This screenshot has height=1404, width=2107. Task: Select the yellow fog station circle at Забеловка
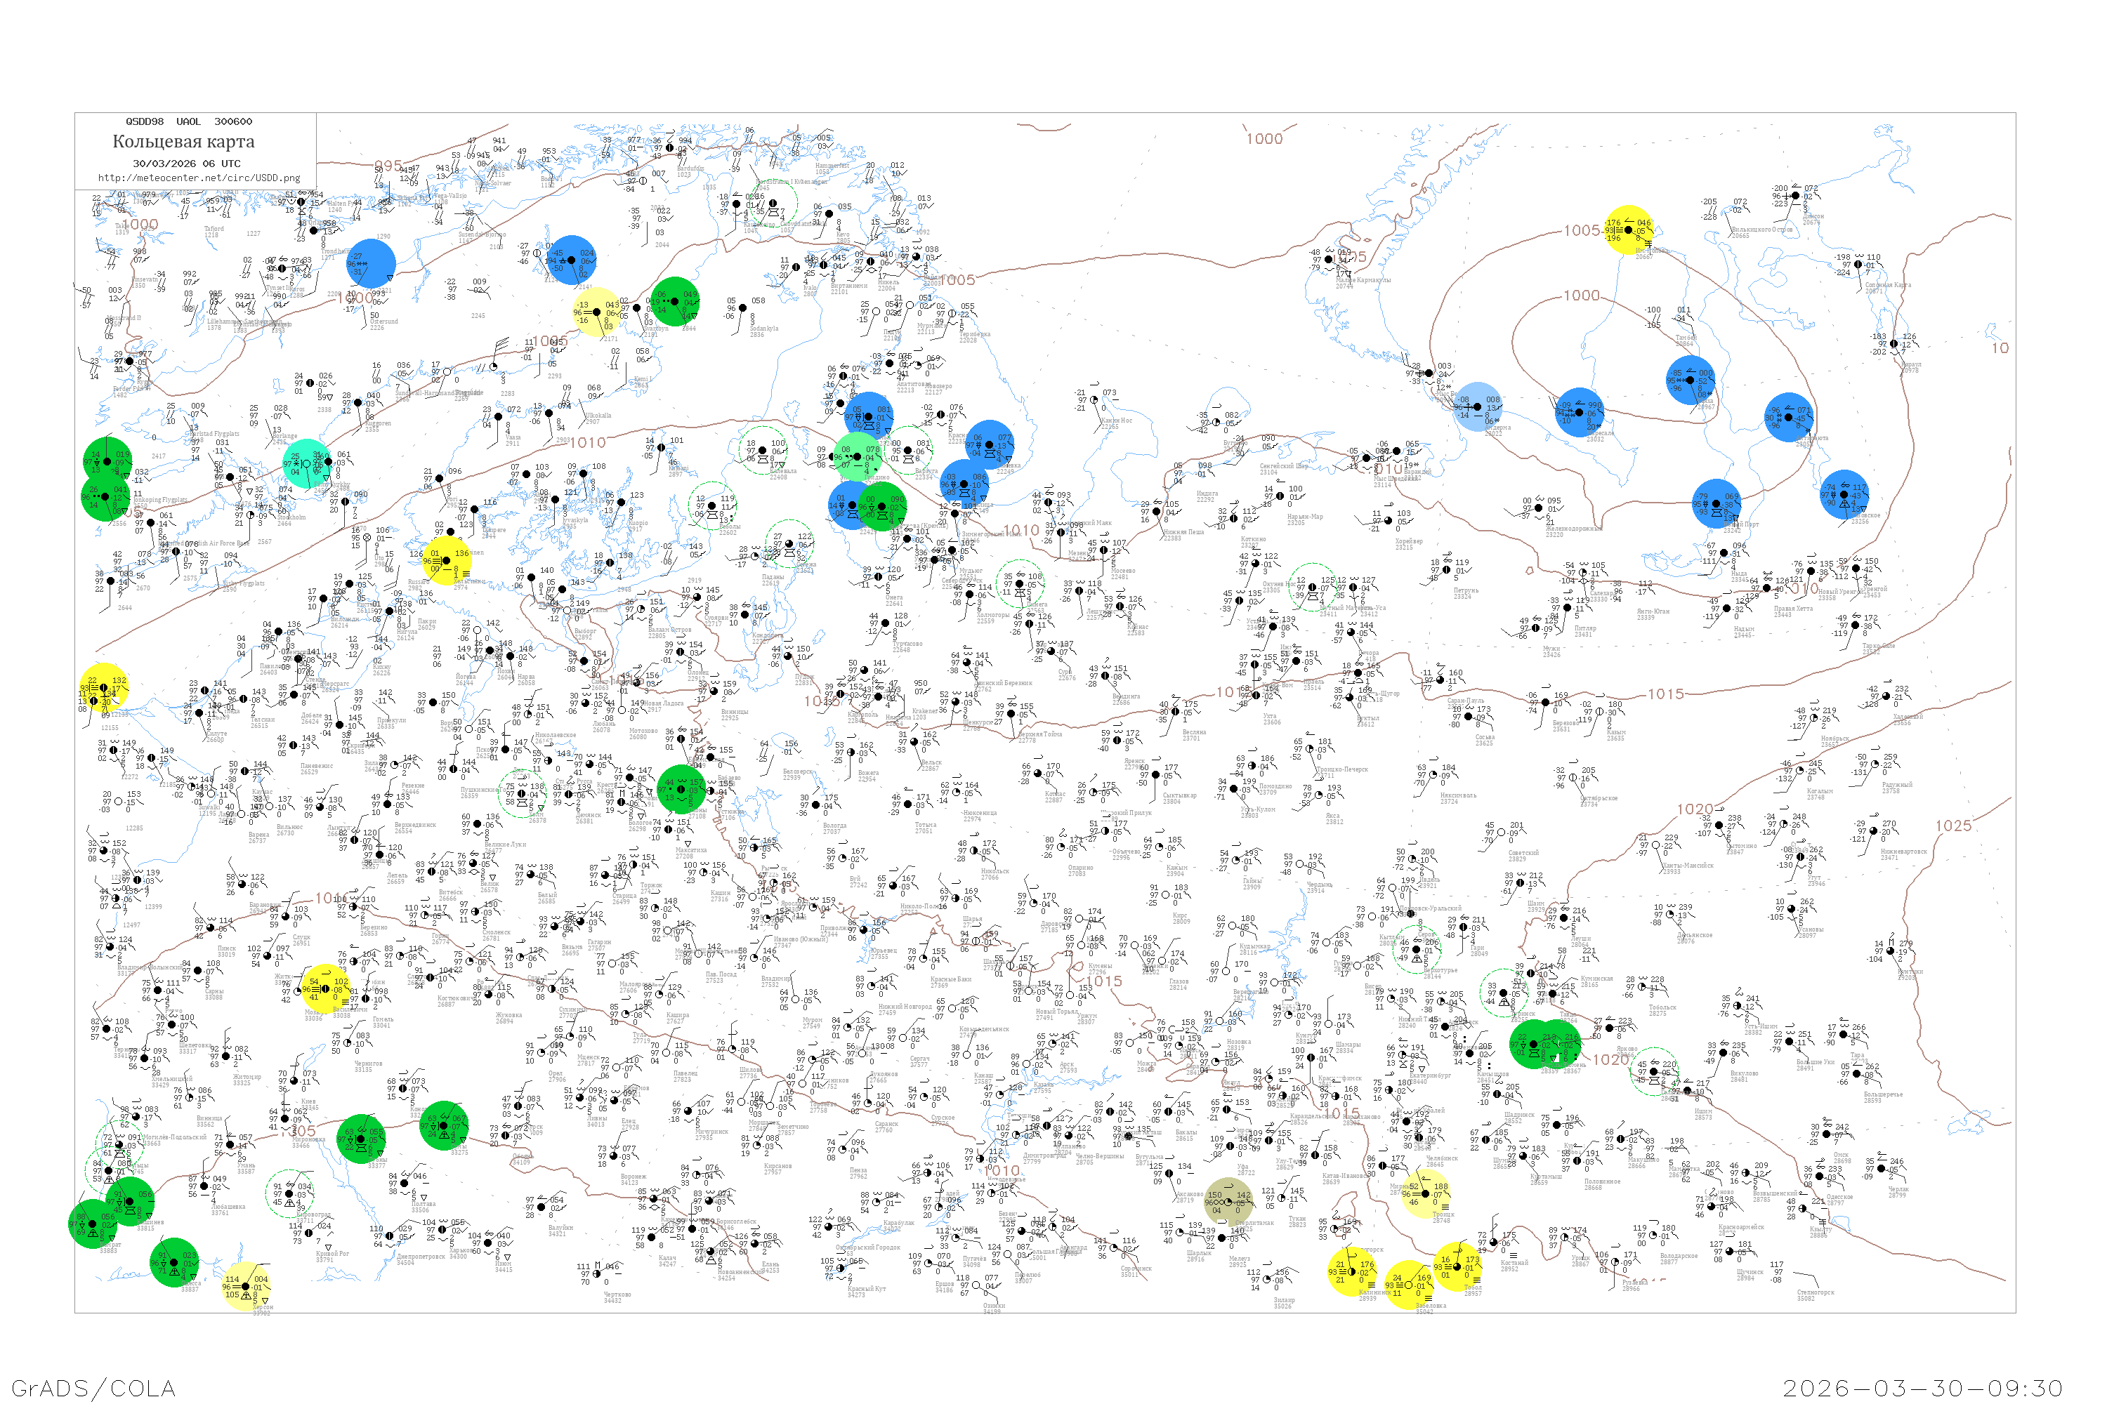[x=1408, y=1285]
